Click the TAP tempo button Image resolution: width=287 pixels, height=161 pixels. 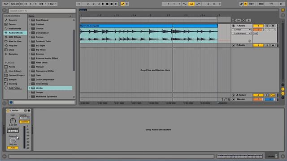coord(6,4)
